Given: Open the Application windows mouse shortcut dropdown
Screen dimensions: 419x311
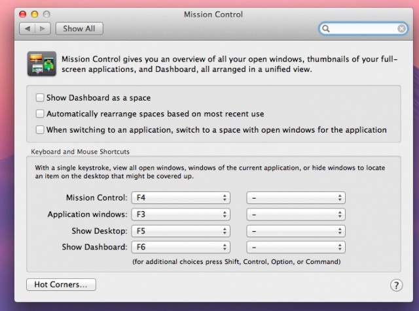Looking at the screenshot, I should coord(296,214).
